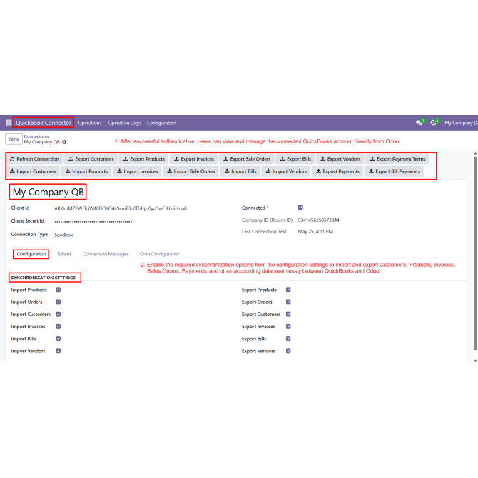Switch to Cron Configuration tab
The width and height of the screenshot is (478, 478).
click(x=160, y=254)
